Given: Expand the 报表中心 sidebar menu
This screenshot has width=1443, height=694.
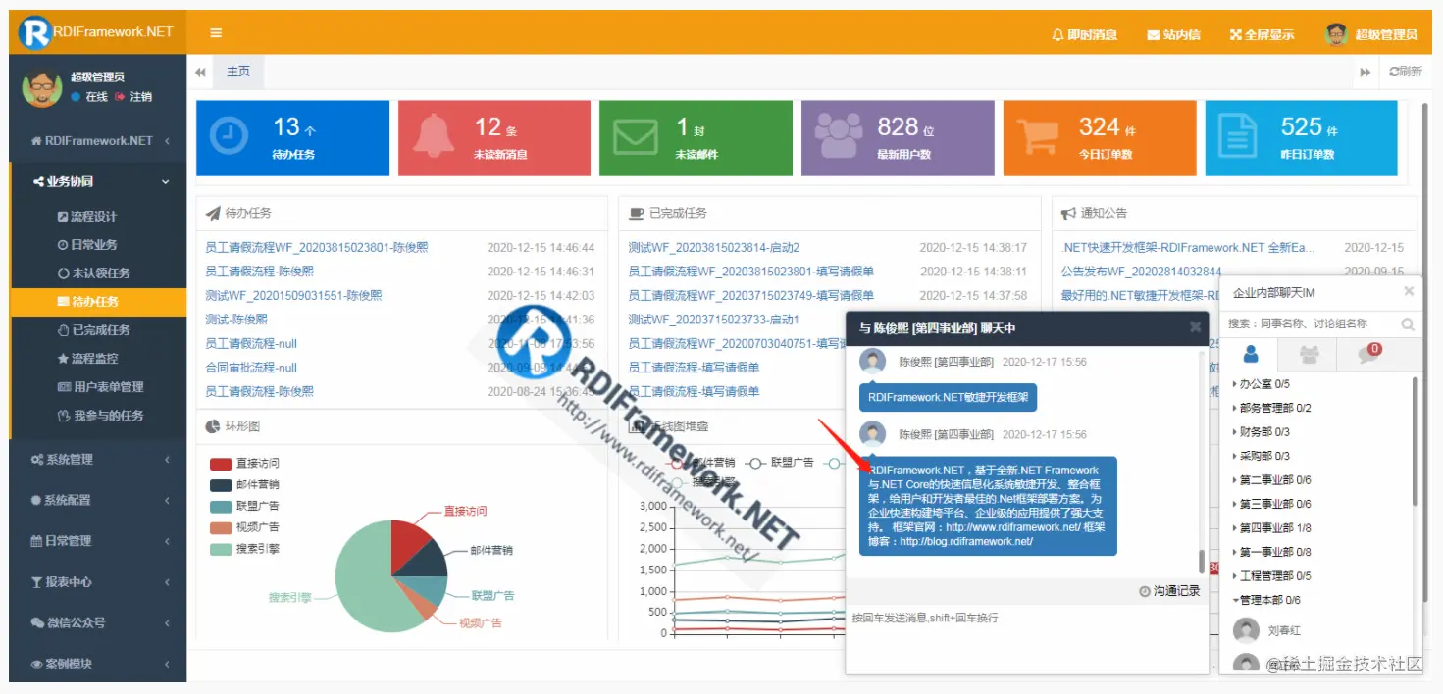Looking at the screenshot, I should [98, 582].
